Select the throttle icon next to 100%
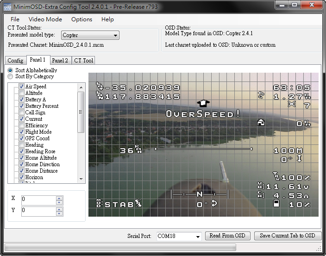The image size is (326, 256). [x=277, y=176]
